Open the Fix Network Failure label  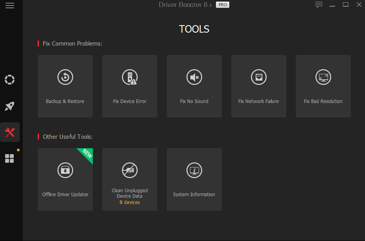click(x=258, y=101)
